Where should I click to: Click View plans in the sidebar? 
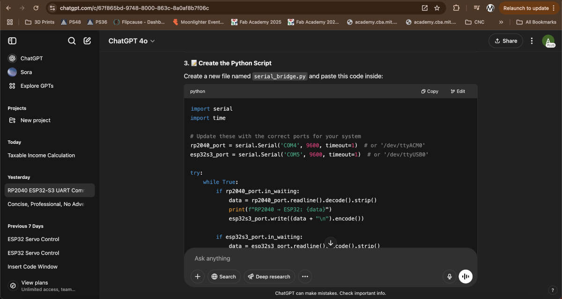[49, 286]
